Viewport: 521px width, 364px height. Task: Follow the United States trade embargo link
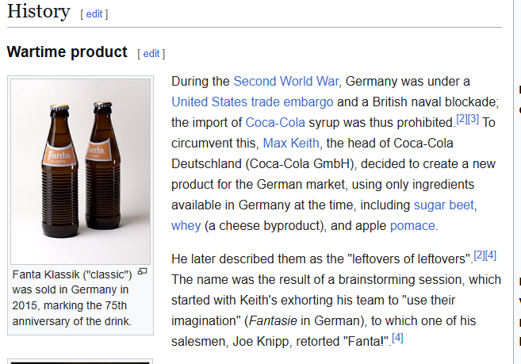252,102
